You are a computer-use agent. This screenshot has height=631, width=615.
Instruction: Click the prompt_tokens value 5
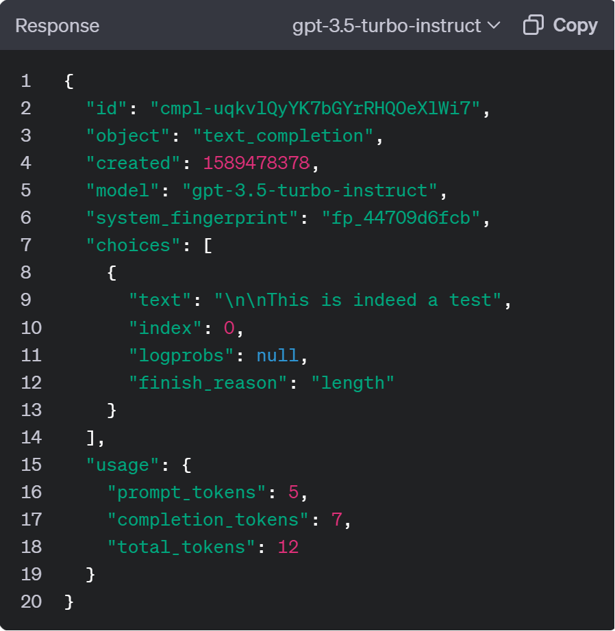point(293,492)
